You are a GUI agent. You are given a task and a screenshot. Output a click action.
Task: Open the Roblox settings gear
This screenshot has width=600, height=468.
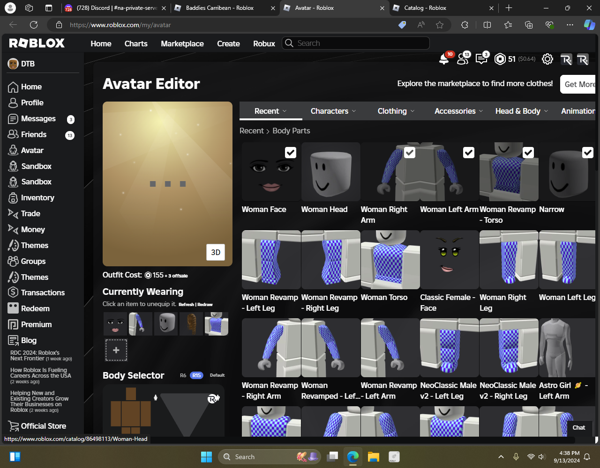pos(547,59)
